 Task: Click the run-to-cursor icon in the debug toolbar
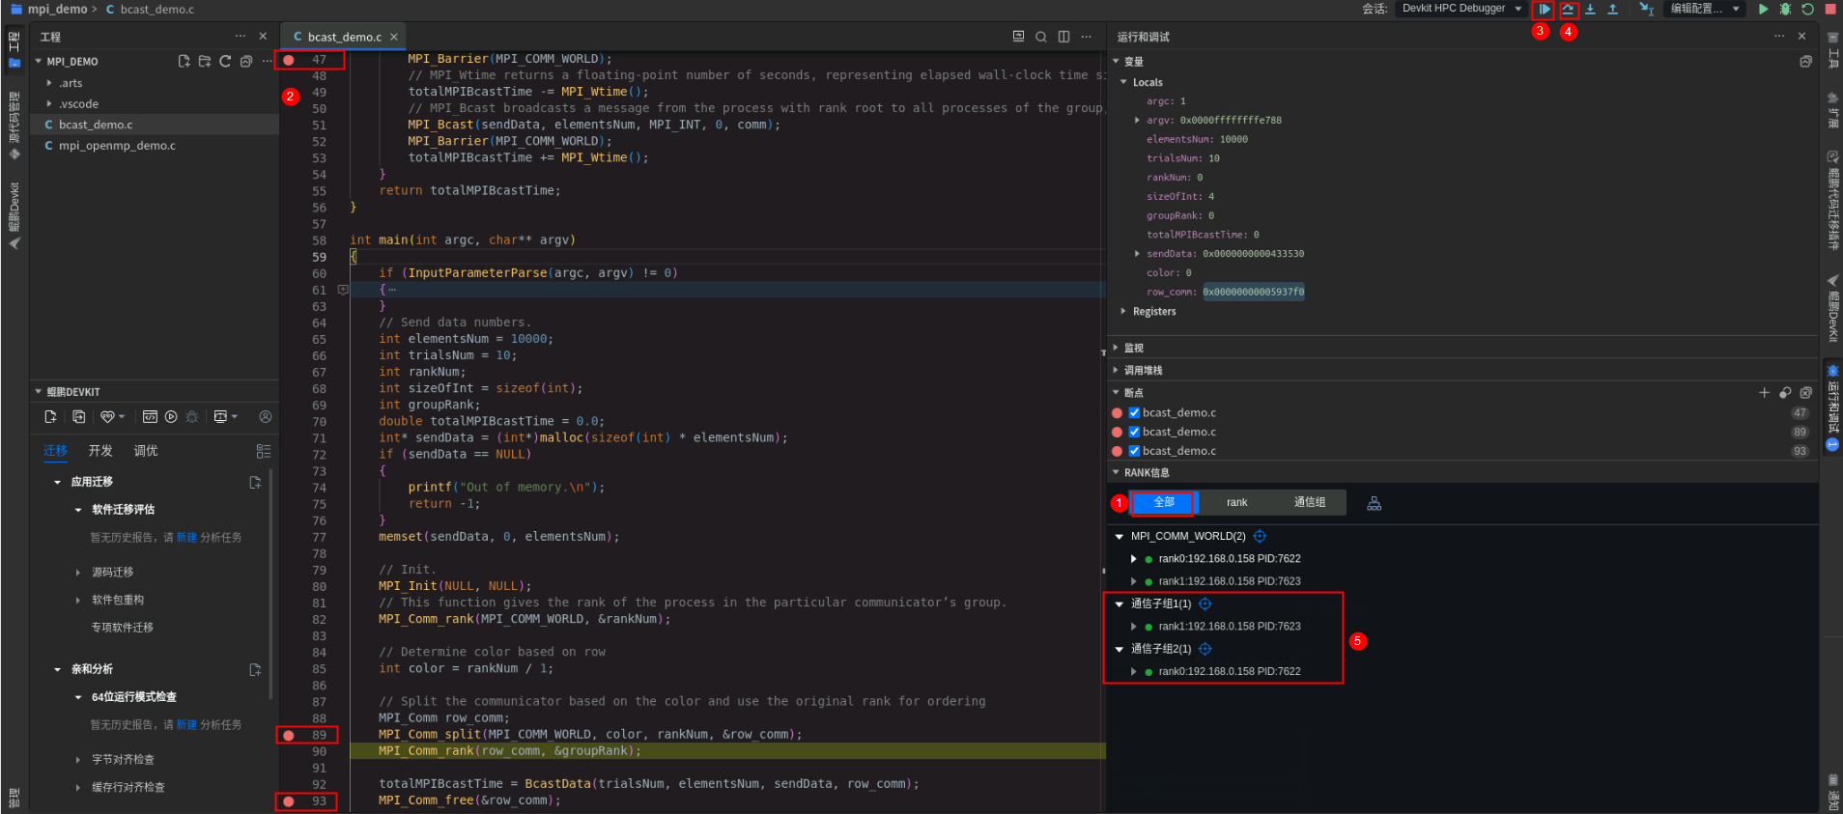[x=1647, y=9]
